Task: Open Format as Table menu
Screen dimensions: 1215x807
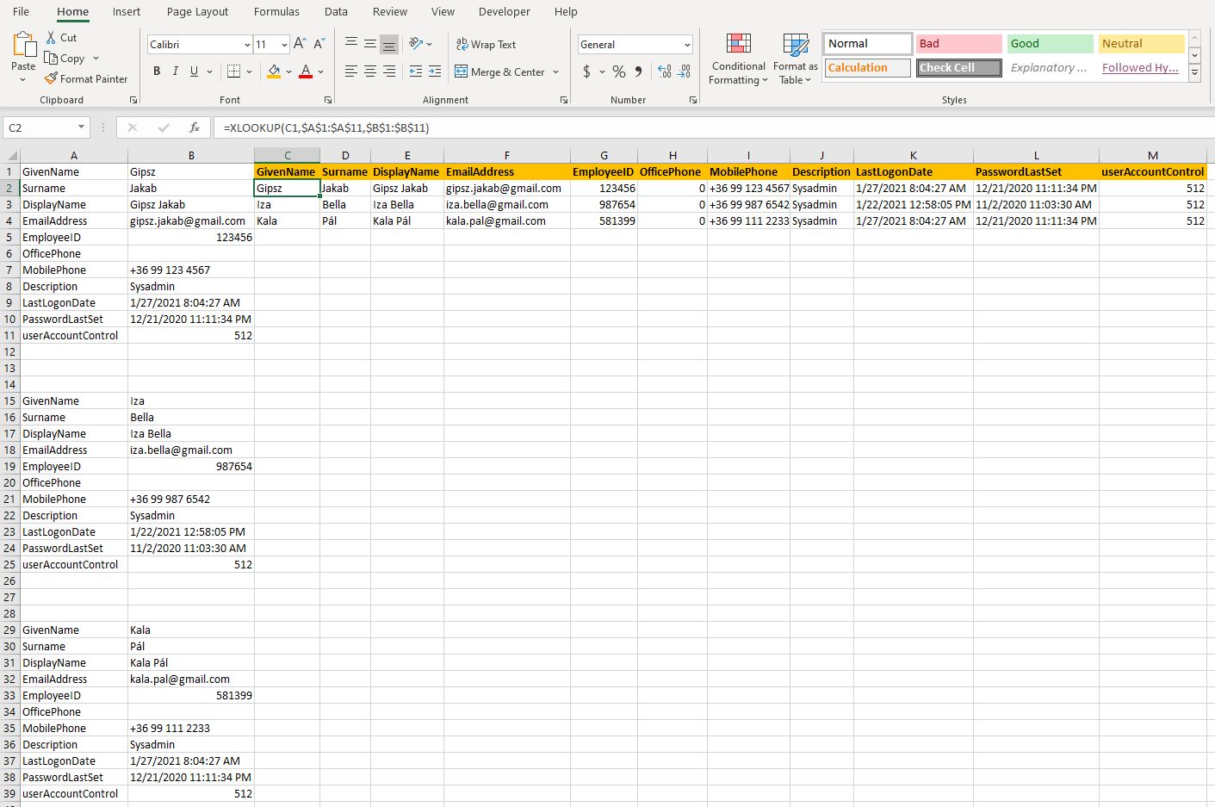Action: pos(795,59)
